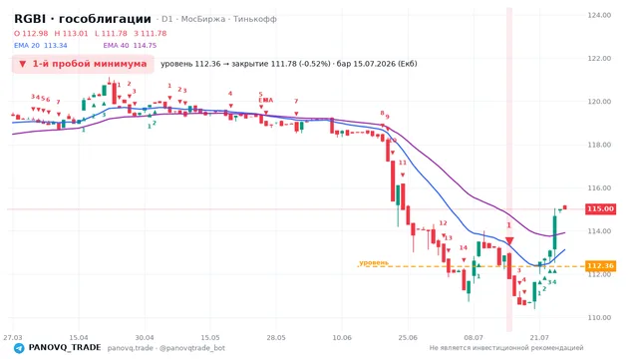Click the 15.04 date axis label

pos(79,337)
